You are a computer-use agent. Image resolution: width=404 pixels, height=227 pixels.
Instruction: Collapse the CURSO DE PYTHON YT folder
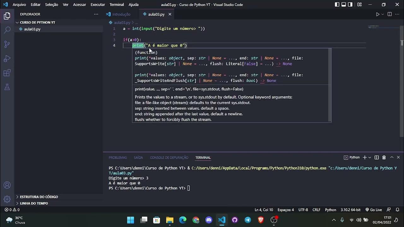click(x=58, y=22)
